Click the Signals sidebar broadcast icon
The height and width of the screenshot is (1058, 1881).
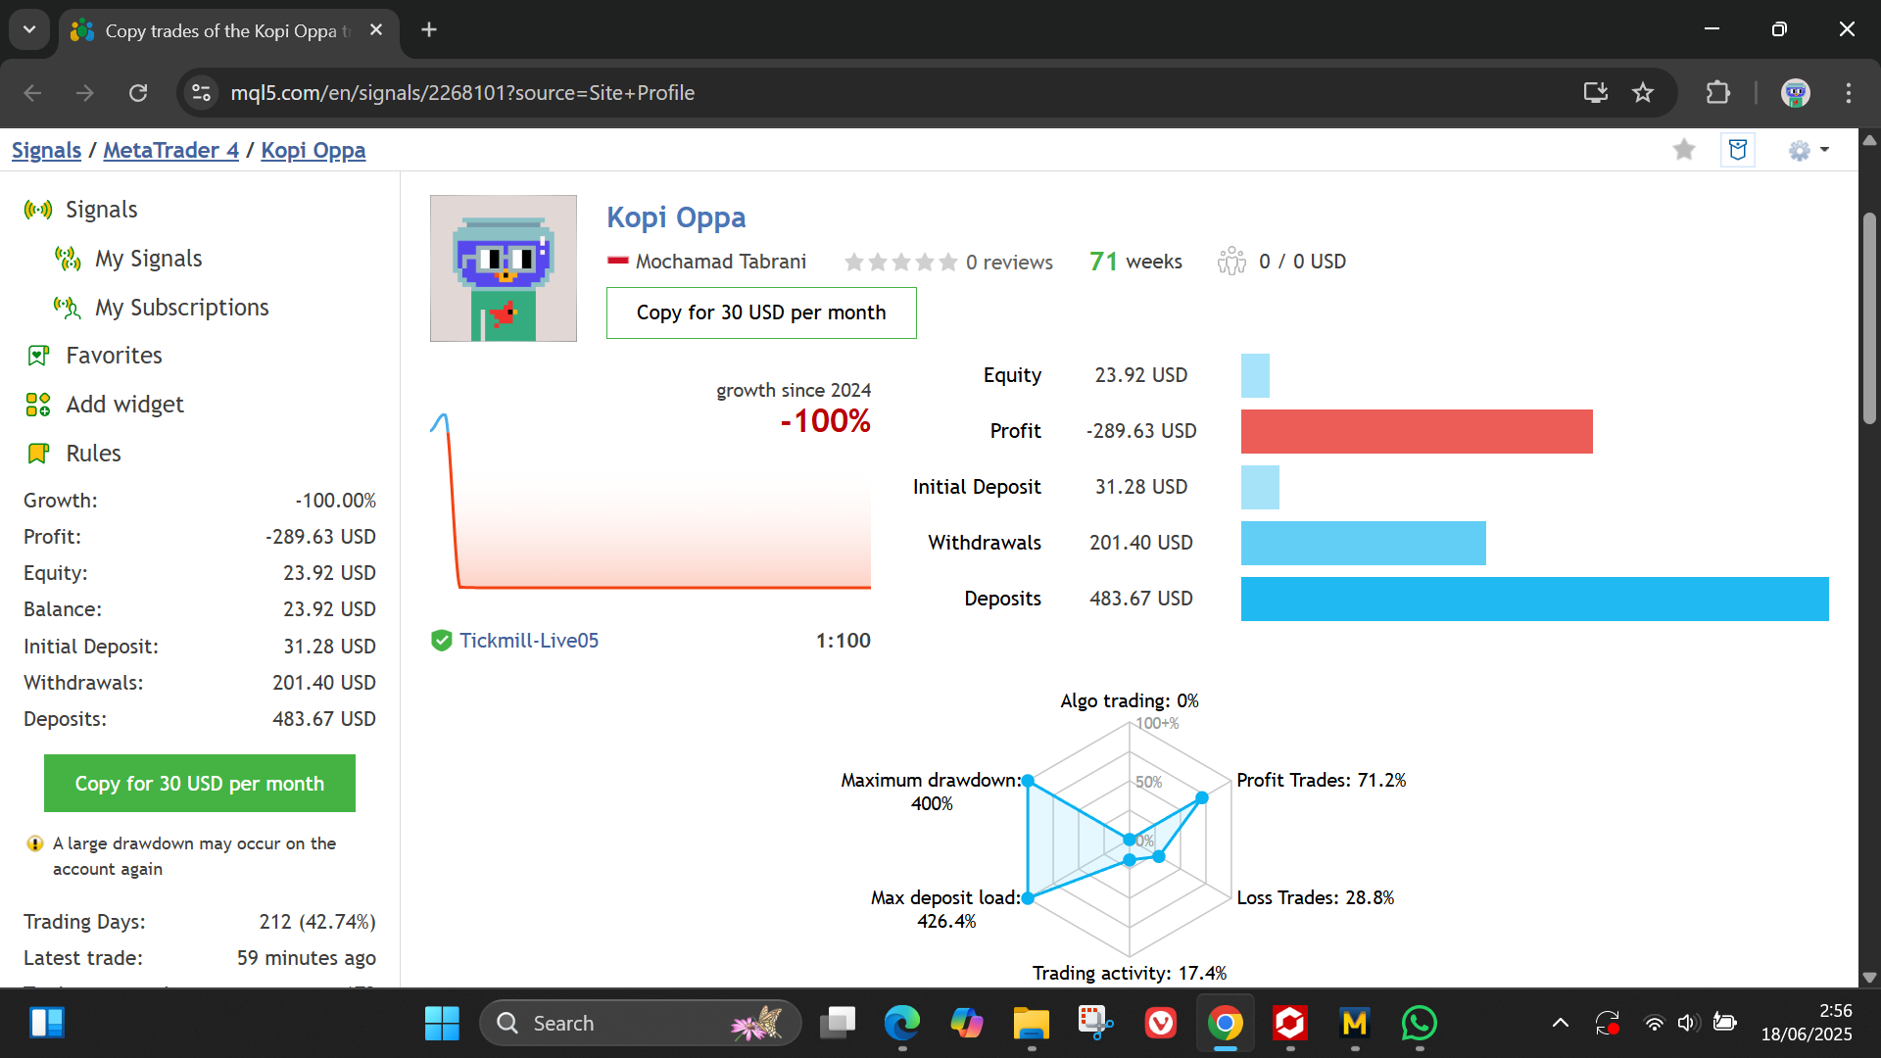tap(38, 210)
